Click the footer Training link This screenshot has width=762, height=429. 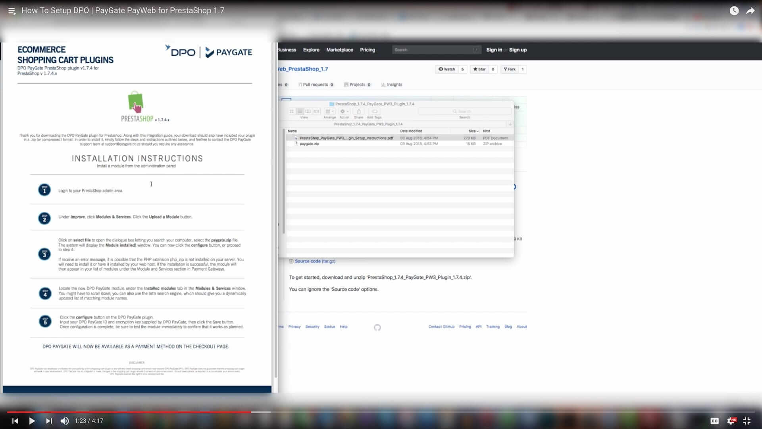click(x=493, y=327)
